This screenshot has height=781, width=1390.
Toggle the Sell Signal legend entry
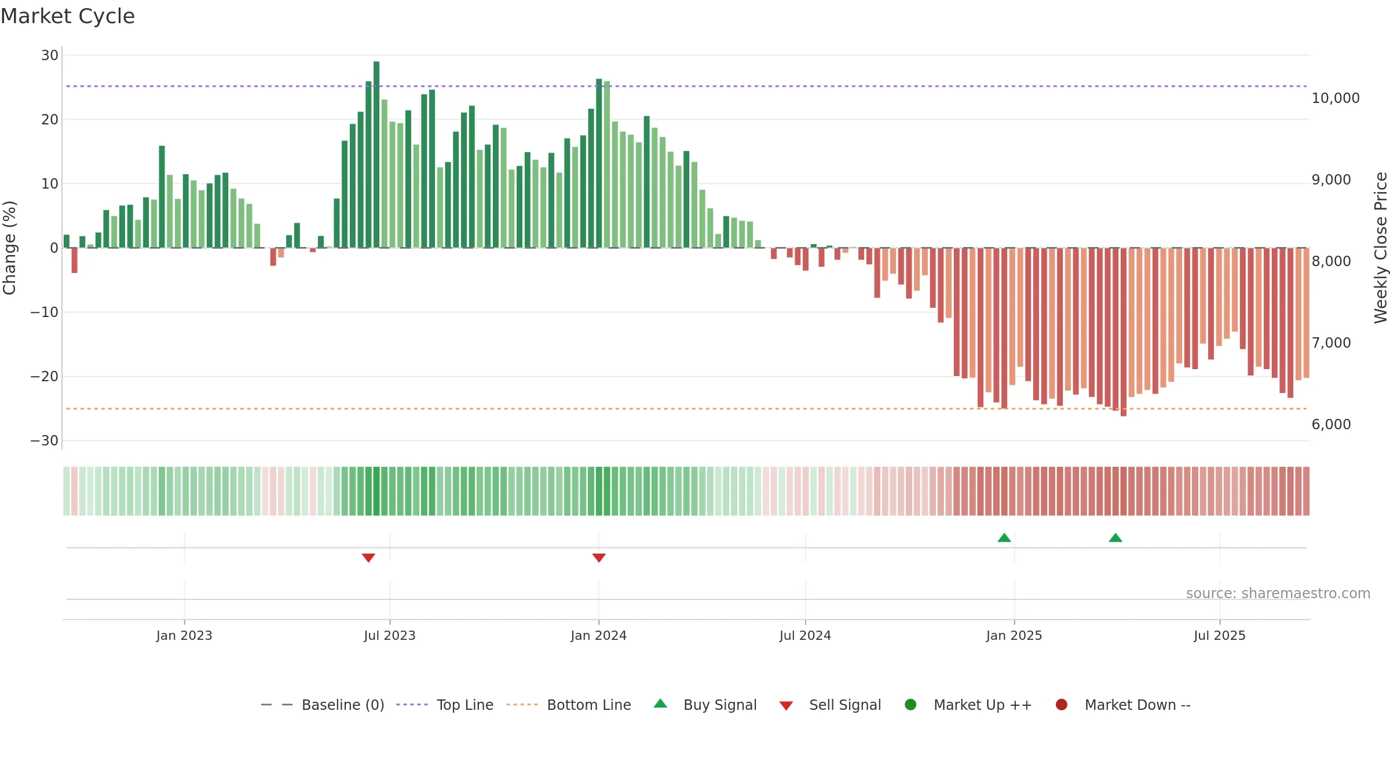pyautogui.click(x=830, y=705)
